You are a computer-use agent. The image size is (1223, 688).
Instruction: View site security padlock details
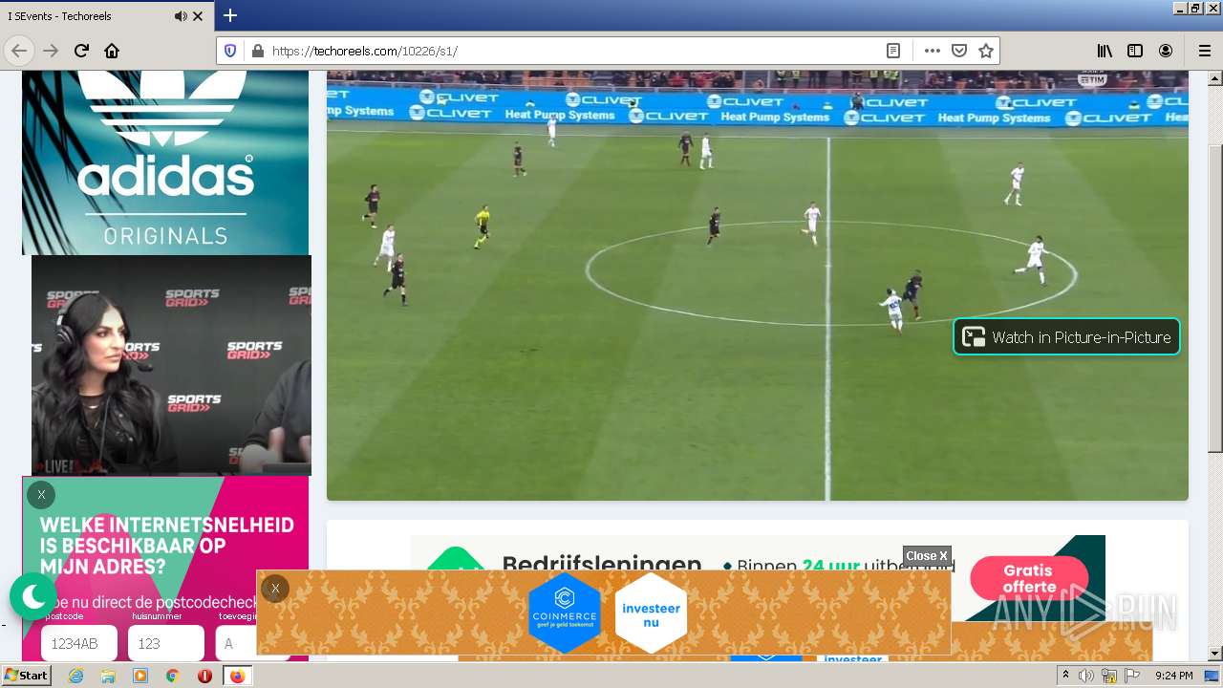click(x=257, y=51)
